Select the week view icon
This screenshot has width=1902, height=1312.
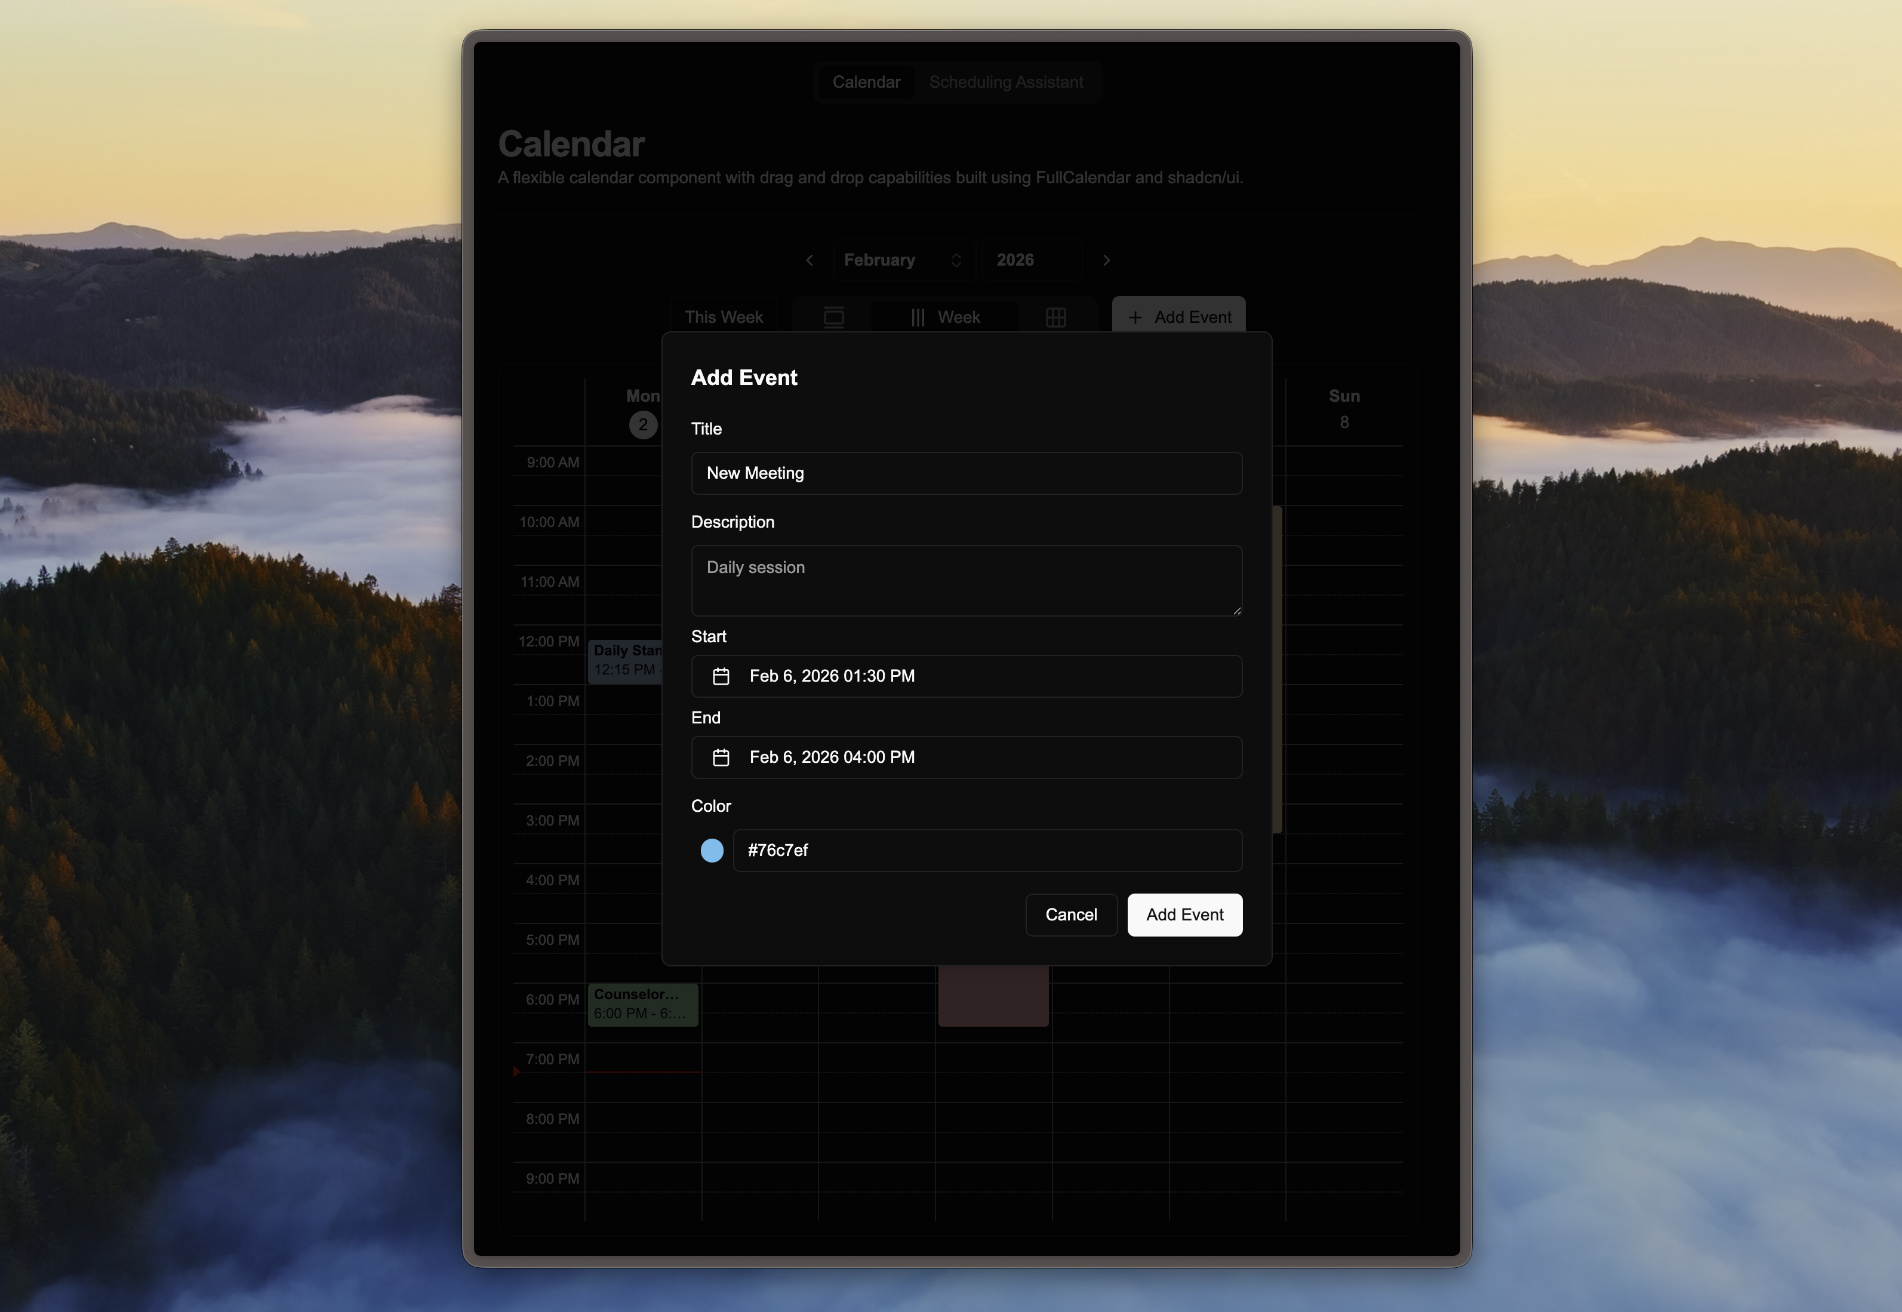[918, 316]
